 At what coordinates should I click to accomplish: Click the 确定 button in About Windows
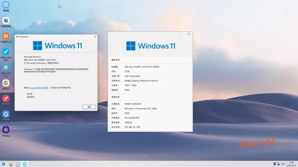(x=89, y=107)
